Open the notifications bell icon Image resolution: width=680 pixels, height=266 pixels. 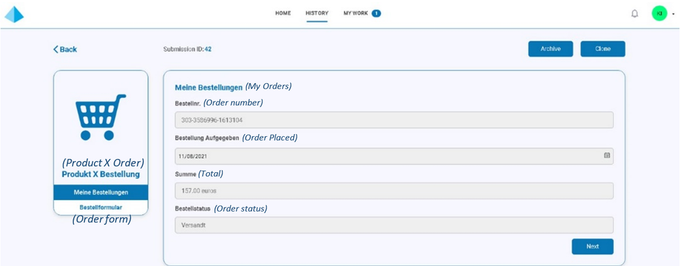click(634, 14)
